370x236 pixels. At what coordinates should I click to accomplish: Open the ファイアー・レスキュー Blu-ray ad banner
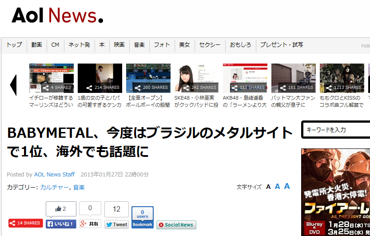(x=335, y=192)
